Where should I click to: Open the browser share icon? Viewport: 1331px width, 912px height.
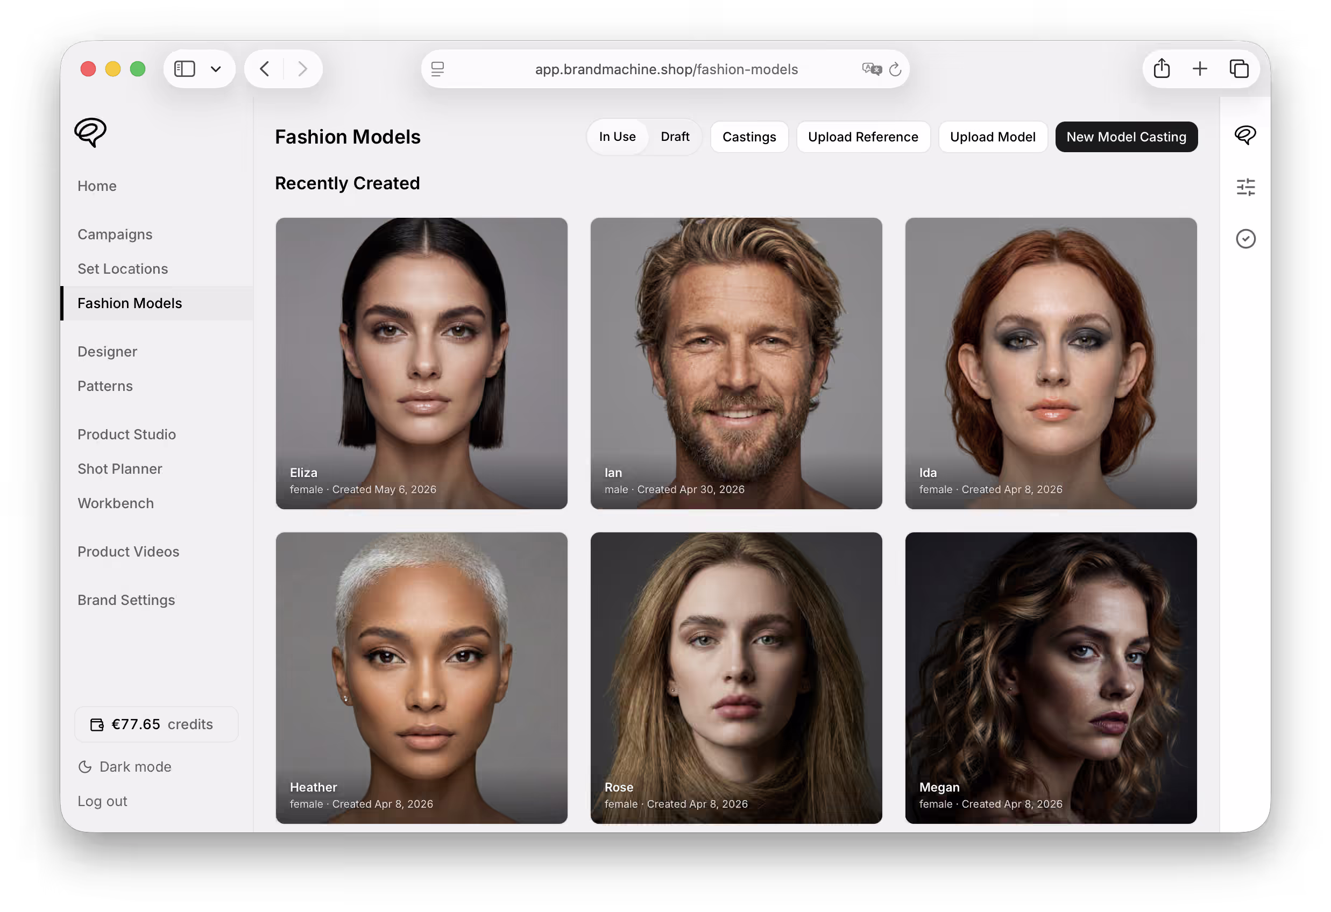point(1161,68)
